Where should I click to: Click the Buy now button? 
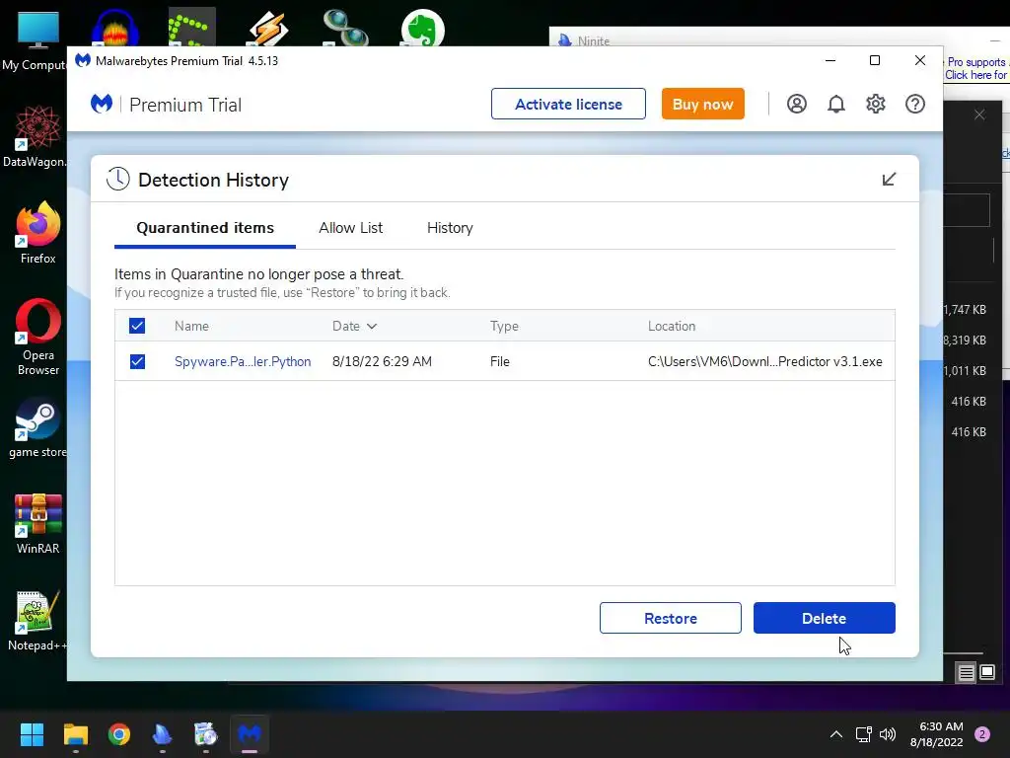click(702, 104)
